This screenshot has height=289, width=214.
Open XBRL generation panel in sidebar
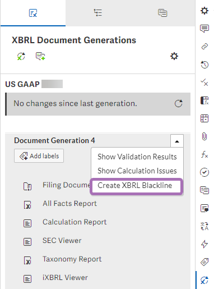click(x=204, y=280)
